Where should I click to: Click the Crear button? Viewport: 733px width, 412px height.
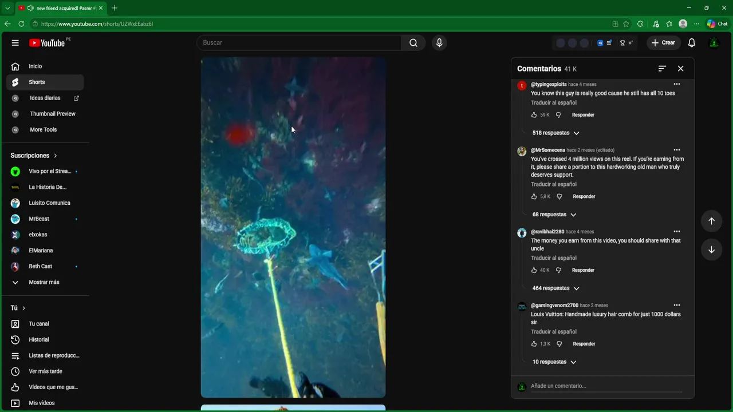663,43
